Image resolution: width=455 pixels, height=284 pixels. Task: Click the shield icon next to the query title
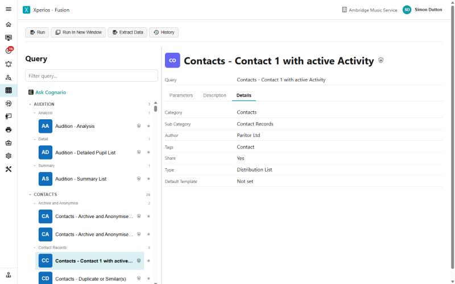tap(380, 60)
